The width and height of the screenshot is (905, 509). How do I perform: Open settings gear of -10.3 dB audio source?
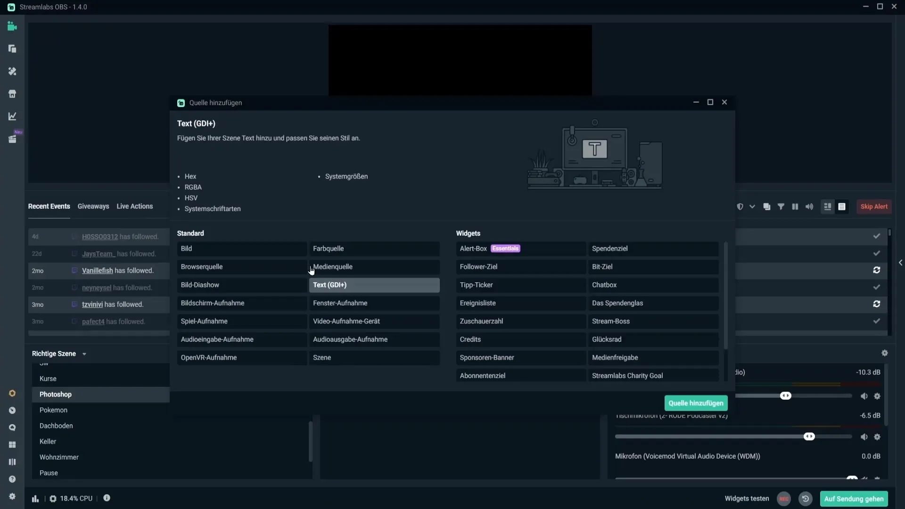pos(877,396)
